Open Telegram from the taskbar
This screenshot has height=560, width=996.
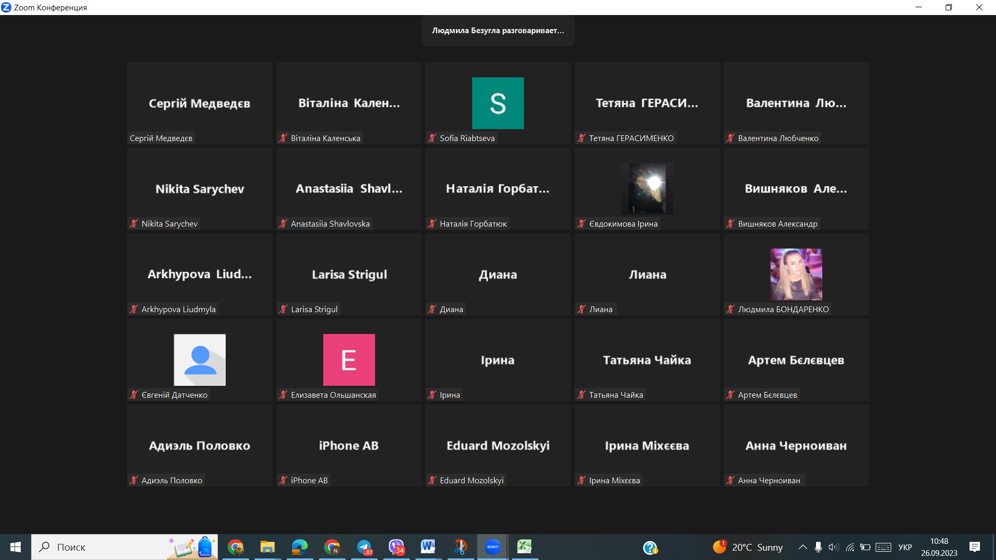pyautogui.click(x=364, y=547)
